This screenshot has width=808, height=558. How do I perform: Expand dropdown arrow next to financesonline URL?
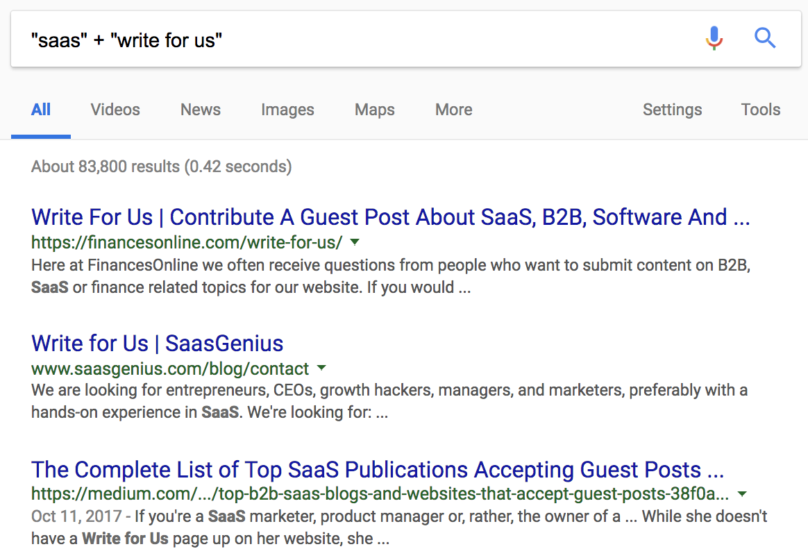point(355,242)
